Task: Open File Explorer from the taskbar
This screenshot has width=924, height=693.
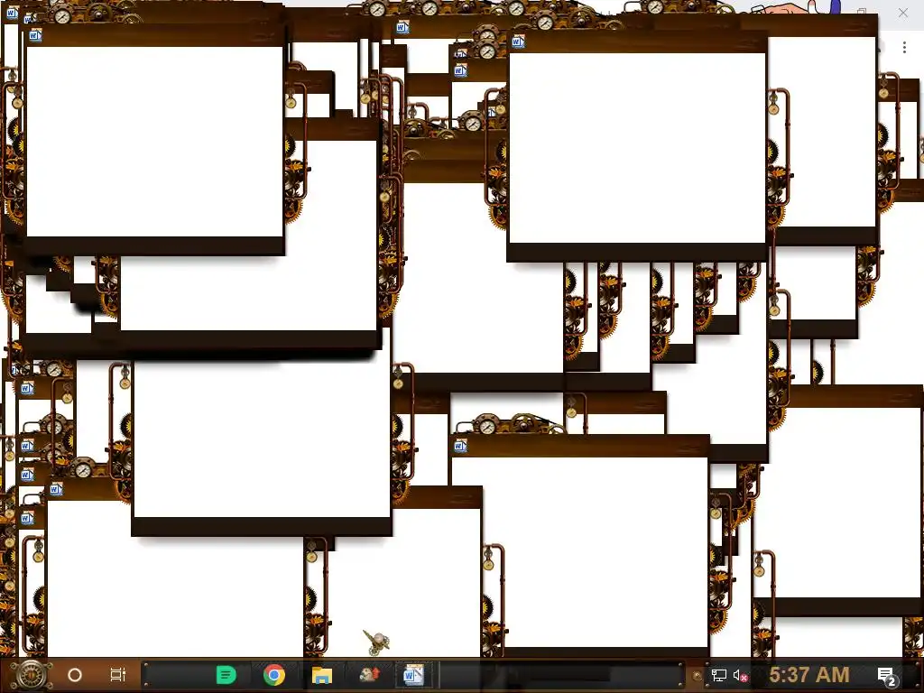Action: (x=322, y=675)
